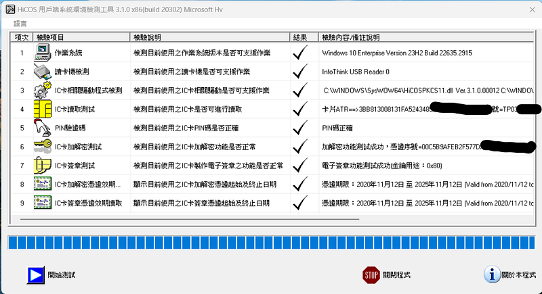The image size is (542, 294).
Task: Select the PIN驗證碼 item name
Action: [x=70, y=128]
